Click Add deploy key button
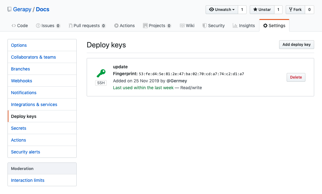 click(x=297, y=45)
